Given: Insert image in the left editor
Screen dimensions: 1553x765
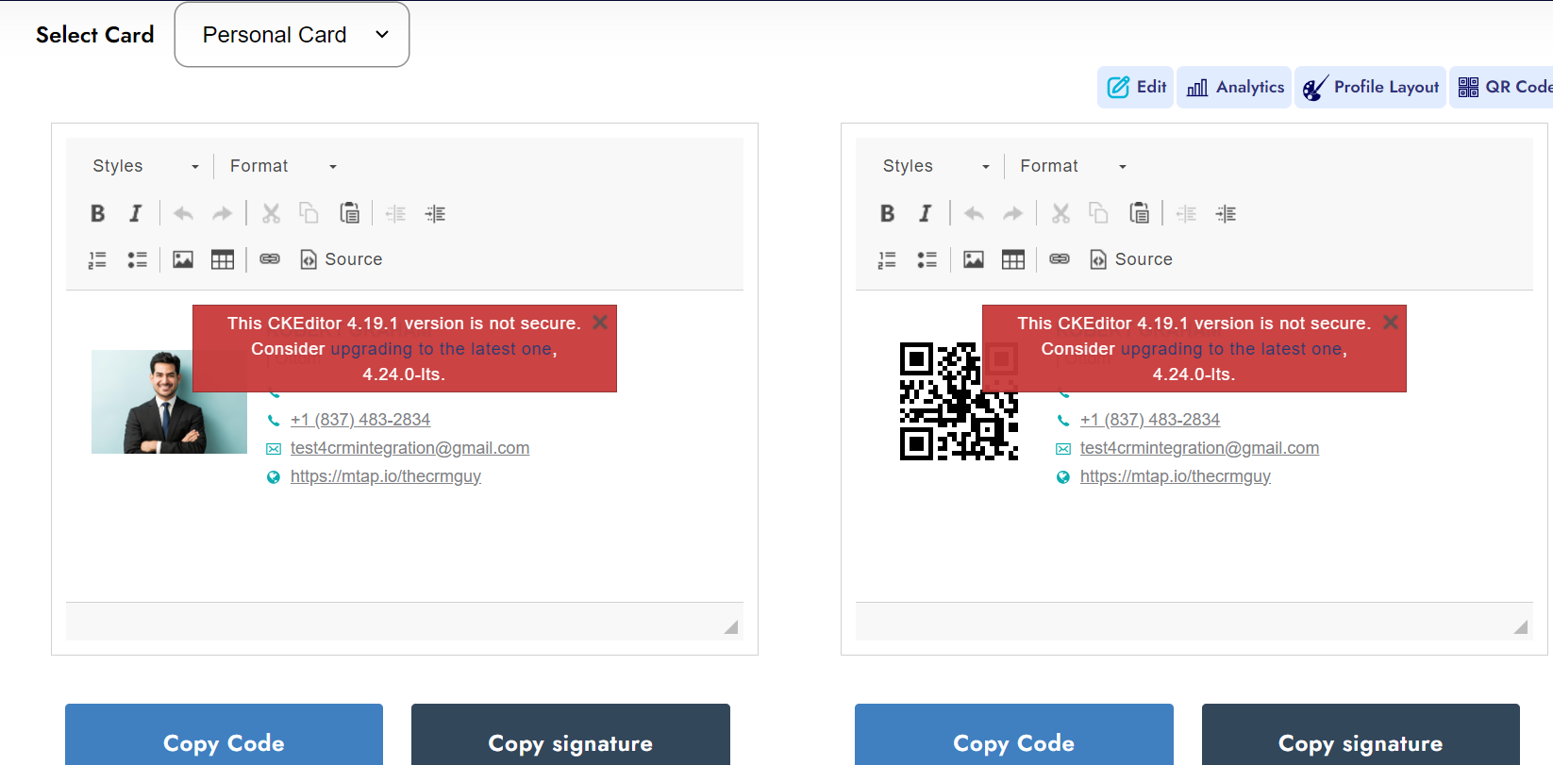Looking at the screenshot, I should point(183,259).
